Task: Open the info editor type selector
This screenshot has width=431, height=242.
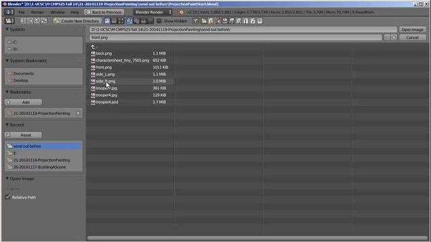Action: pos(9,12)
